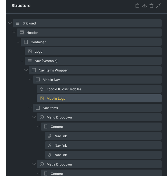Collapse the Container element
Image resolution: width=167 pixels, height=176 pixels.
click(18, 42)
